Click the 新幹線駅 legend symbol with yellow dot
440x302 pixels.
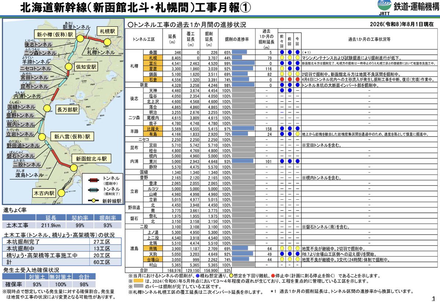93,201
